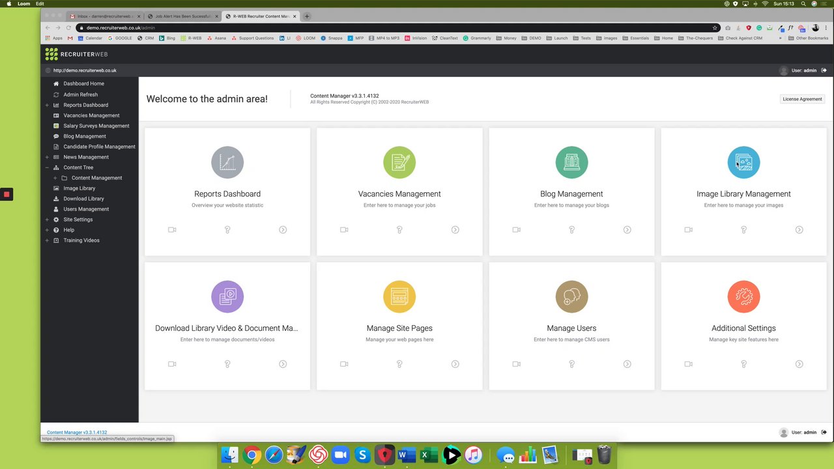Open the Grammarly bookmark in bookmarks bar

(x=477, y=38)
